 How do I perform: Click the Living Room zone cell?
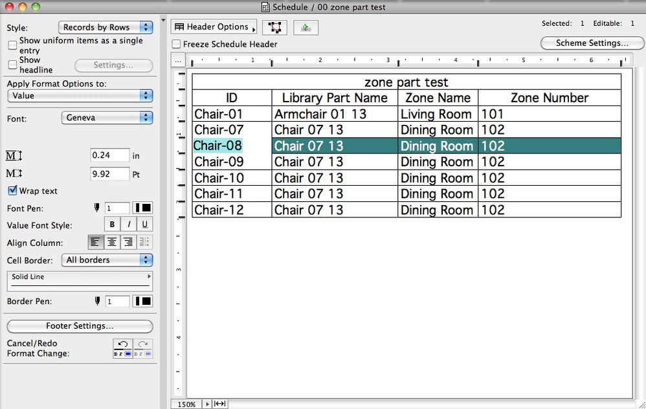click(x=438, y=114)
